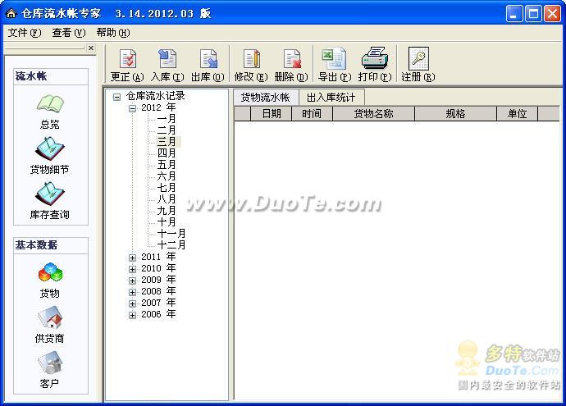Expand the 2009 年 tree node
The width and height of the screenshot is (566, 406).
(x=132, y=281)
